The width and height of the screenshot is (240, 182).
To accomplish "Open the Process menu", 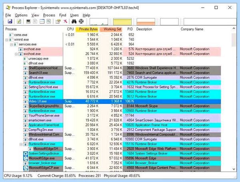I will click(49, 15).
